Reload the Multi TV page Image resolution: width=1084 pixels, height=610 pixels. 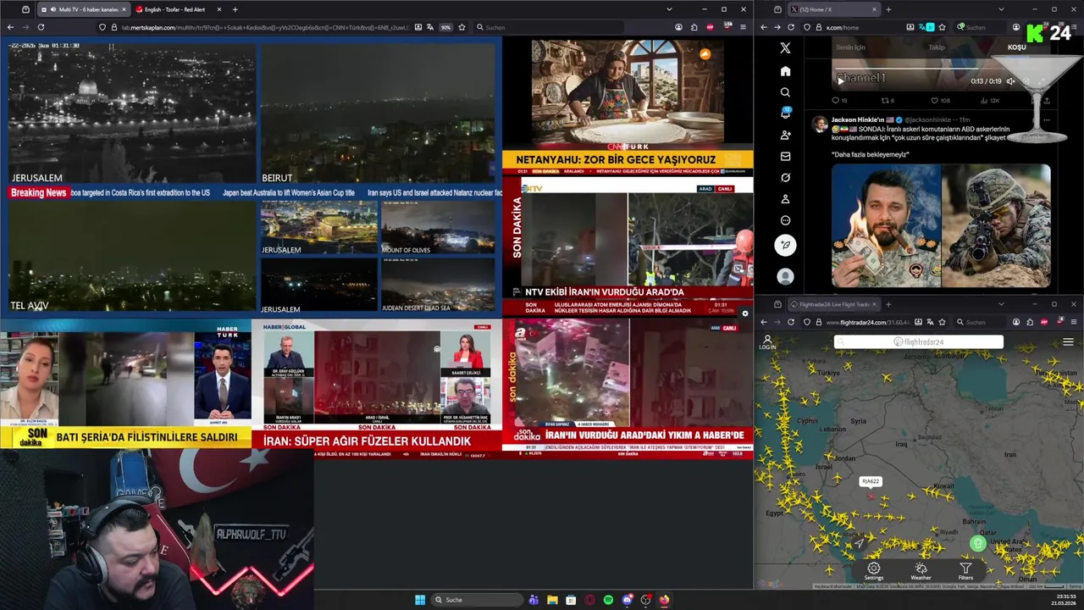point(41,27)
